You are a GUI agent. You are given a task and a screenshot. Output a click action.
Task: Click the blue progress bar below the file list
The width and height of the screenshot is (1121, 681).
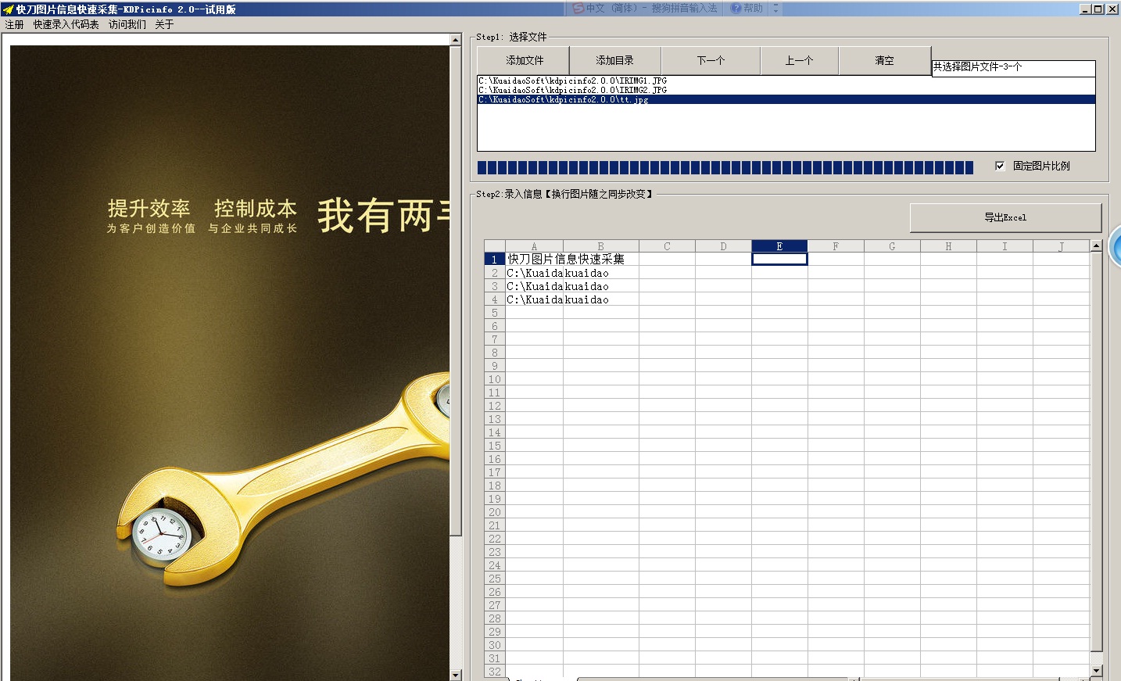pos(725,167)
